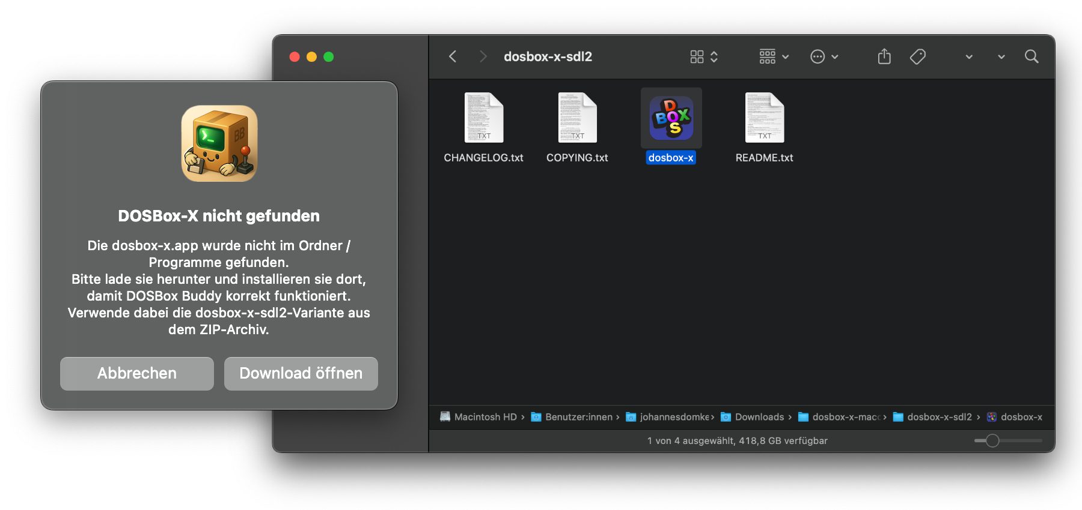This screenshot has height=510, width=1082.
Task: Switch icon view mode selector
Action: point(703,56)
